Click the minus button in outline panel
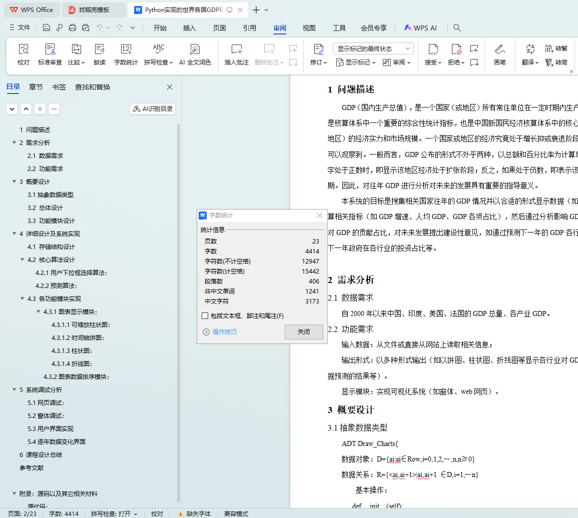This screenshot has width=578, height=518. click(54, 109)
